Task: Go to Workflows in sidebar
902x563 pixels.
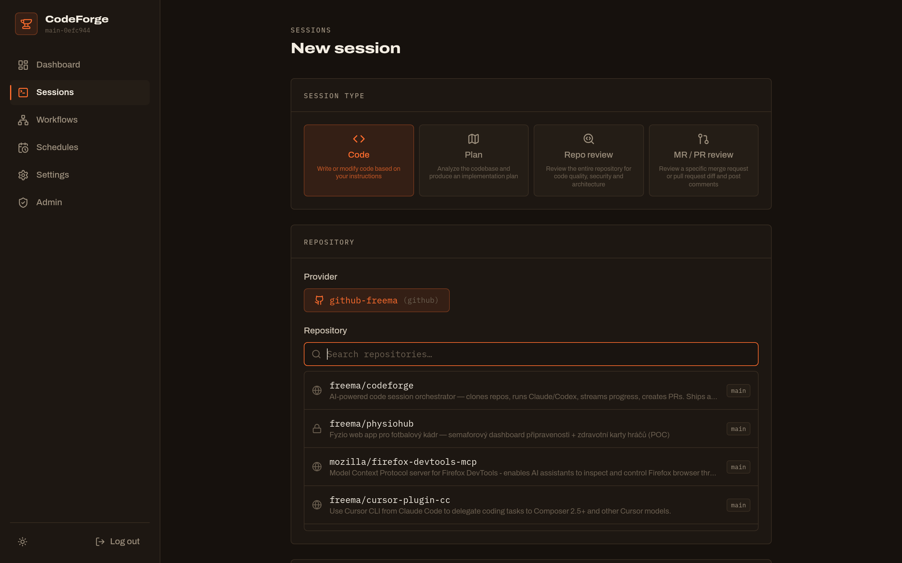Action: pyautogui.click(x=80, y=120)
